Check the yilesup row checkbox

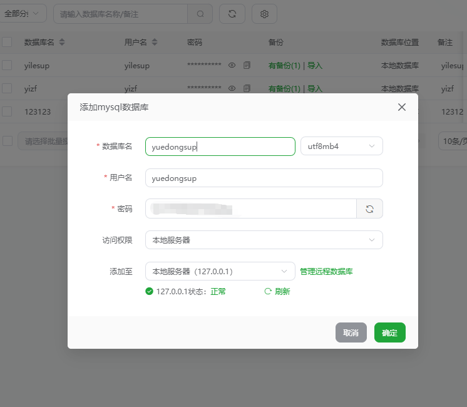point(7,65)
